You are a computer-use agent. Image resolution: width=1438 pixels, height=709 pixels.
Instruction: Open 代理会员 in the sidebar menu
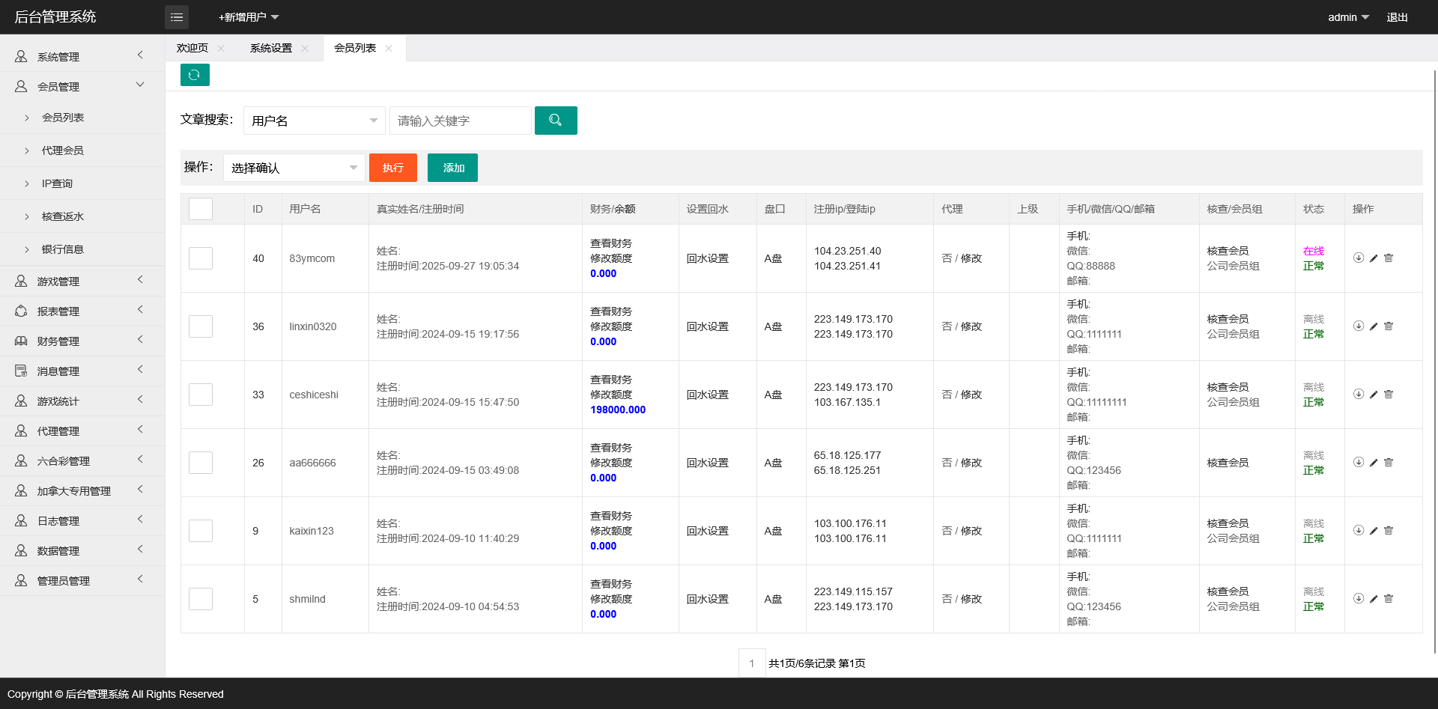(63, 150)
